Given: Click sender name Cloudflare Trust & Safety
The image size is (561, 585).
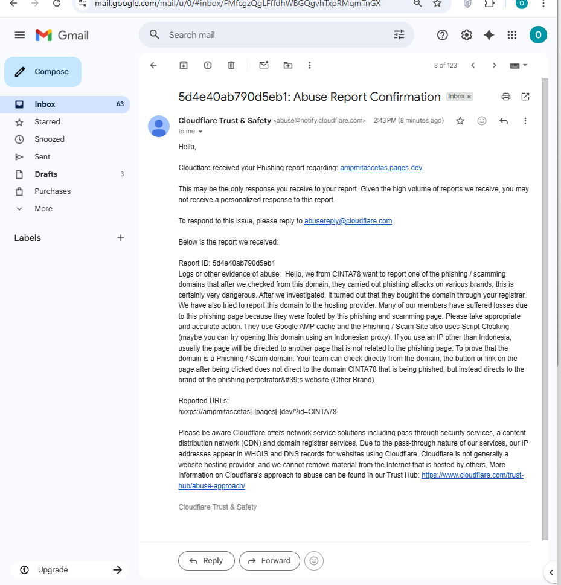Looking at the screenshot, I should tap(225, 121).
